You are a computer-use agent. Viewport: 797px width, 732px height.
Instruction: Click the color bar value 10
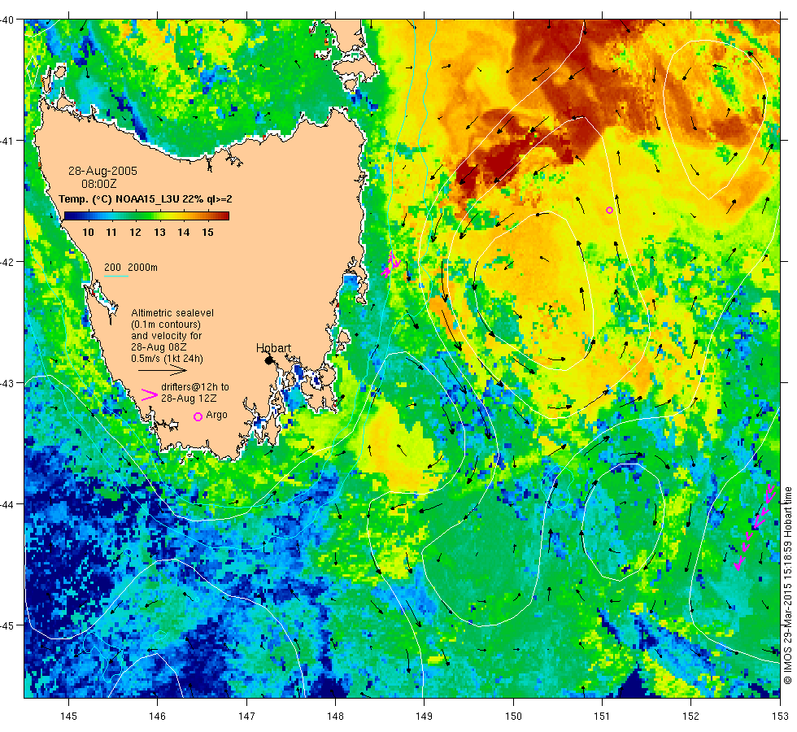coord(88,233)
